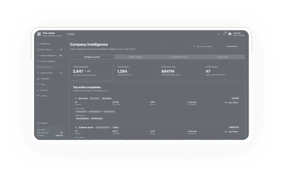Open Team in the sidebar
Screen dimensions: 283x178
[50, 84]
